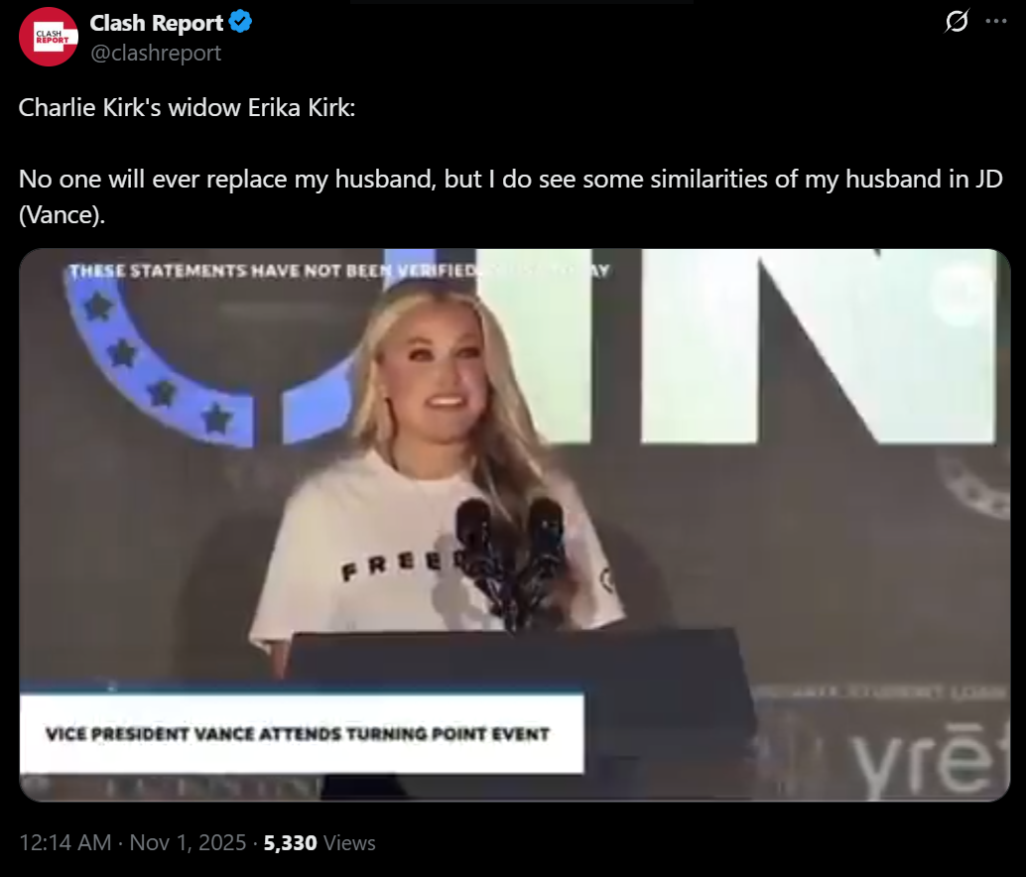Click the post text about JD Vance

[x=510, y=196]
